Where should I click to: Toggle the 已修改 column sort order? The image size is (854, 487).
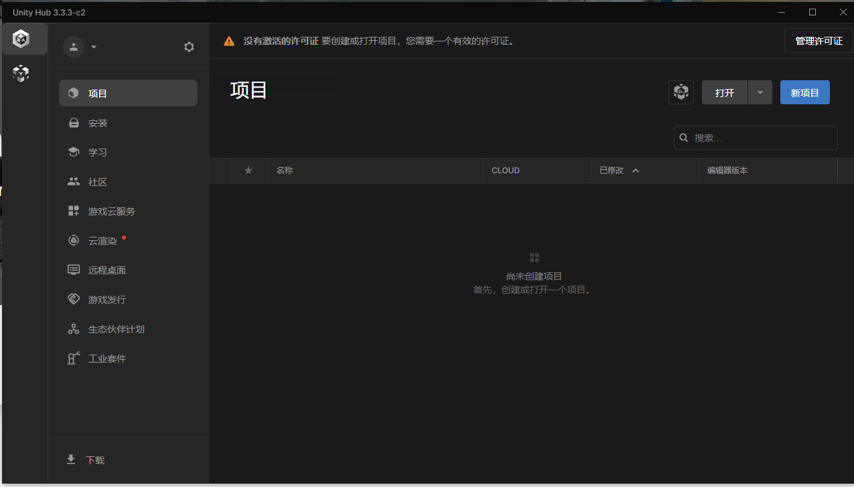click(x=618, y=171)
